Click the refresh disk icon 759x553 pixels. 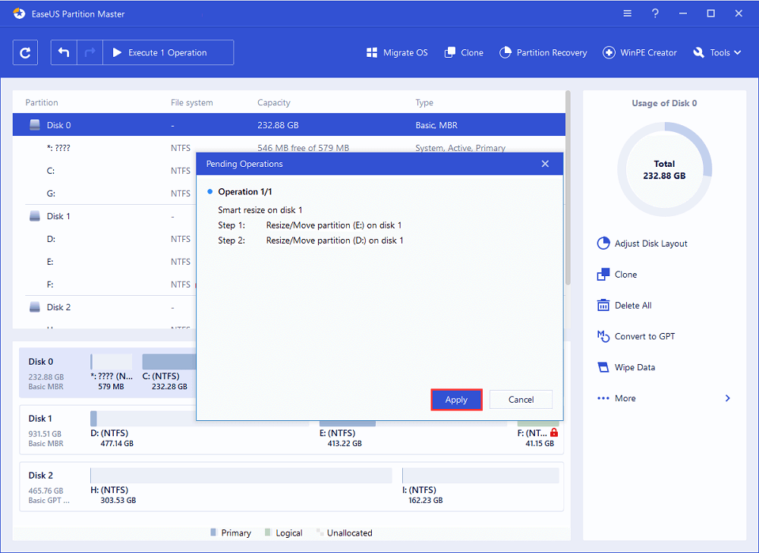click(25, 53)
